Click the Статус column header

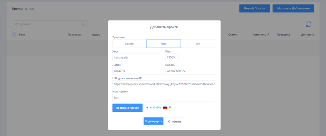pos(232,34)
